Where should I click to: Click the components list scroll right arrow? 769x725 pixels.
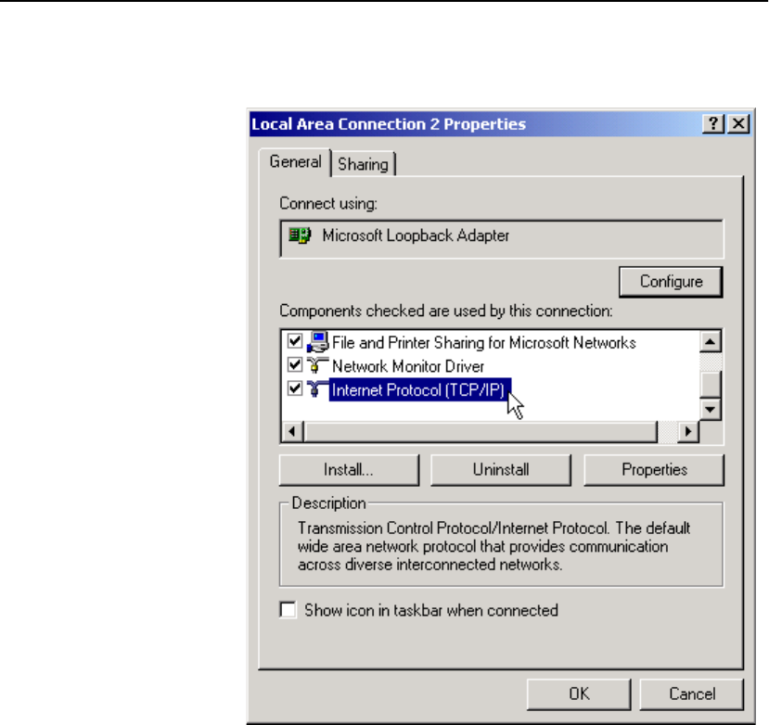tap(688, 432)
